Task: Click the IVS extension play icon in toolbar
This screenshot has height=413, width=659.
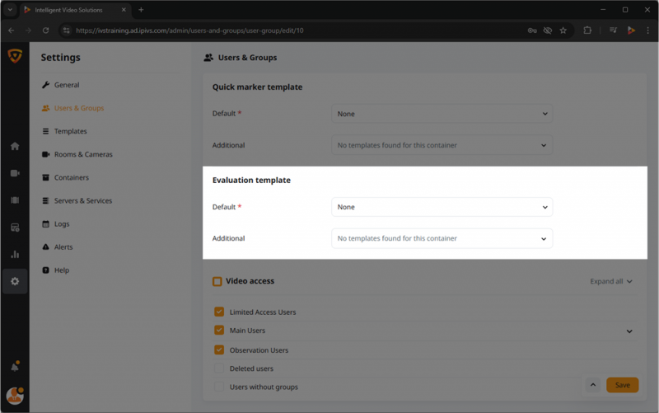Action: (x=631, y=31)
